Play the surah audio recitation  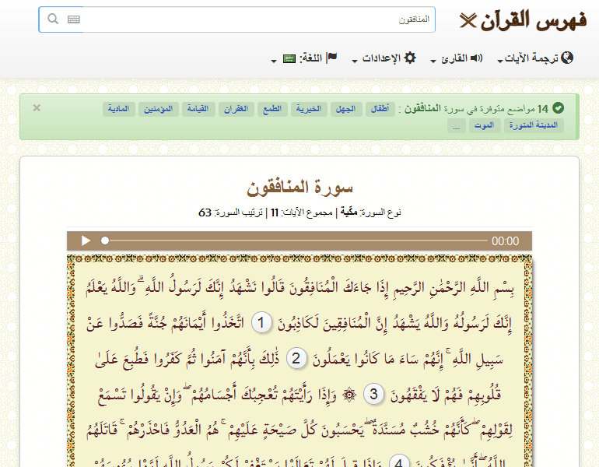click(x=86, y=241)
